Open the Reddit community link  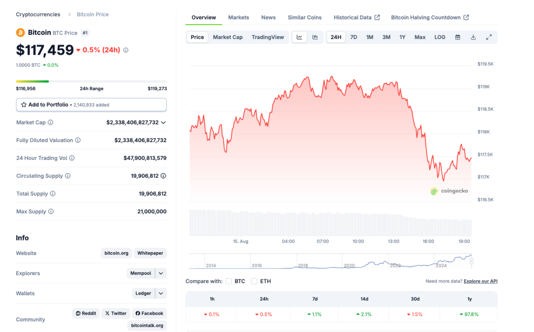pos(86,313)
